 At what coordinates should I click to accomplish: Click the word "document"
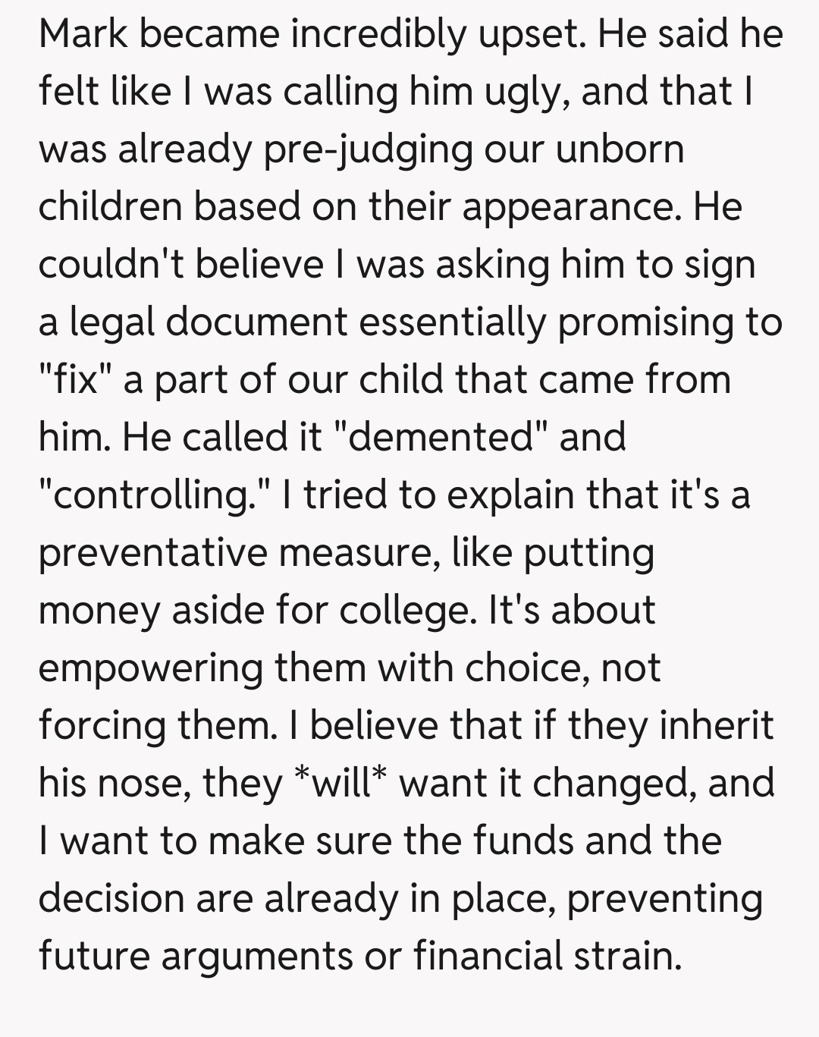[256, 322]
